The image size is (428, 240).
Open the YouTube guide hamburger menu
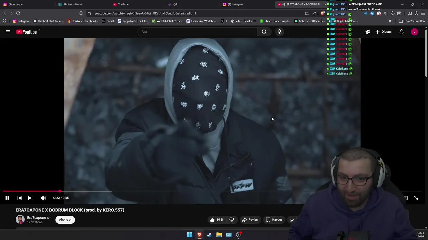[8, 32]
